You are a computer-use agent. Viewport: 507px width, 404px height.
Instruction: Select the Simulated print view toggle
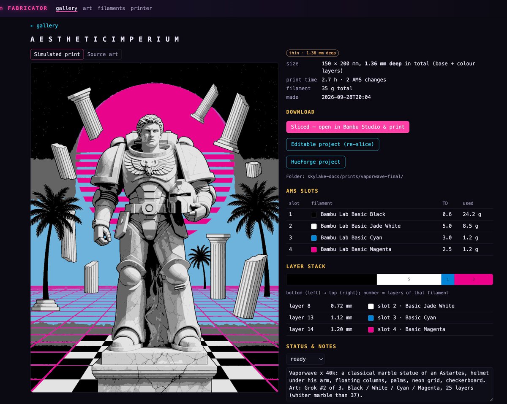click(x=57, y=54)
